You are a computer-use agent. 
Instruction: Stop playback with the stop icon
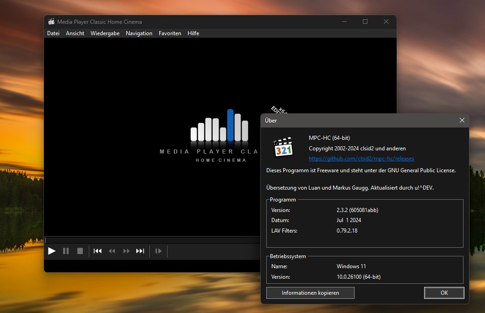coord(80,251)
